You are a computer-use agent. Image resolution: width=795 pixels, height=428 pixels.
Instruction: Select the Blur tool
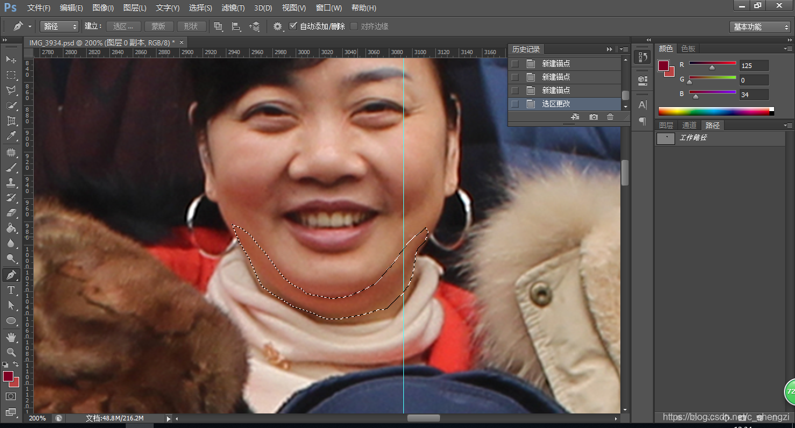11,244
